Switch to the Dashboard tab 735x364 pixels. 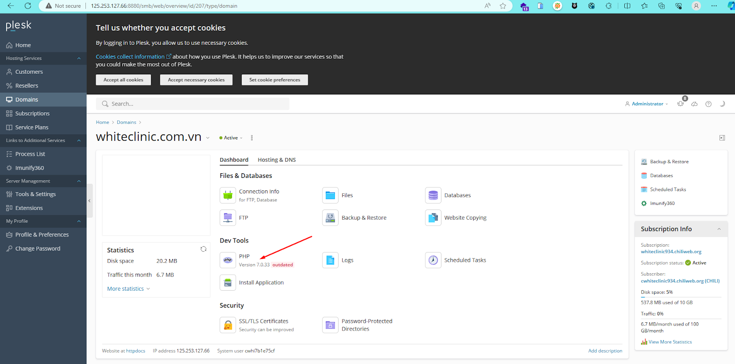pyautogui.click(x=234, y=160)
